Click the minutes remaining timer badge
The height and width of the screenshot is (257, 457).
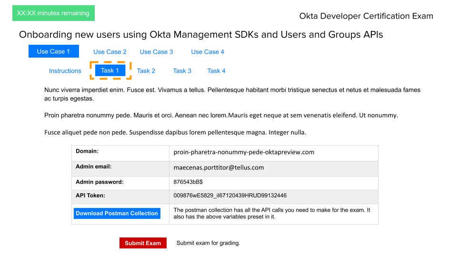click(x=53, y=13)
